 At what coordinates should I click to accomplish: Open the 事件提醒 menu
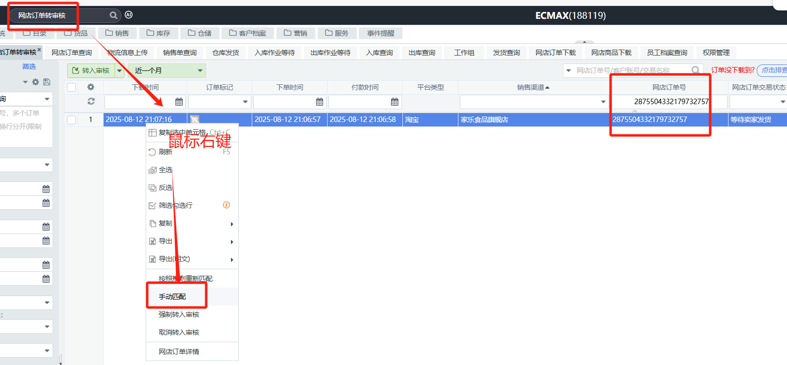point(381,33)
